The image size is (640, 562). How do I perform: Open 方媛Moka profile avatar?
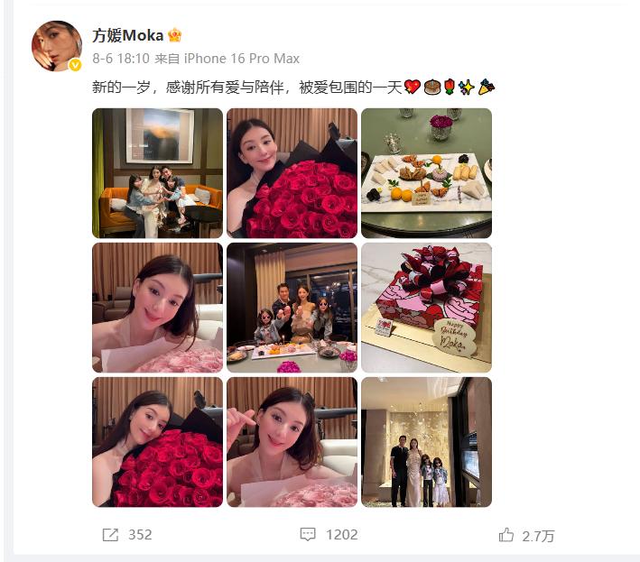pos(57,46)
